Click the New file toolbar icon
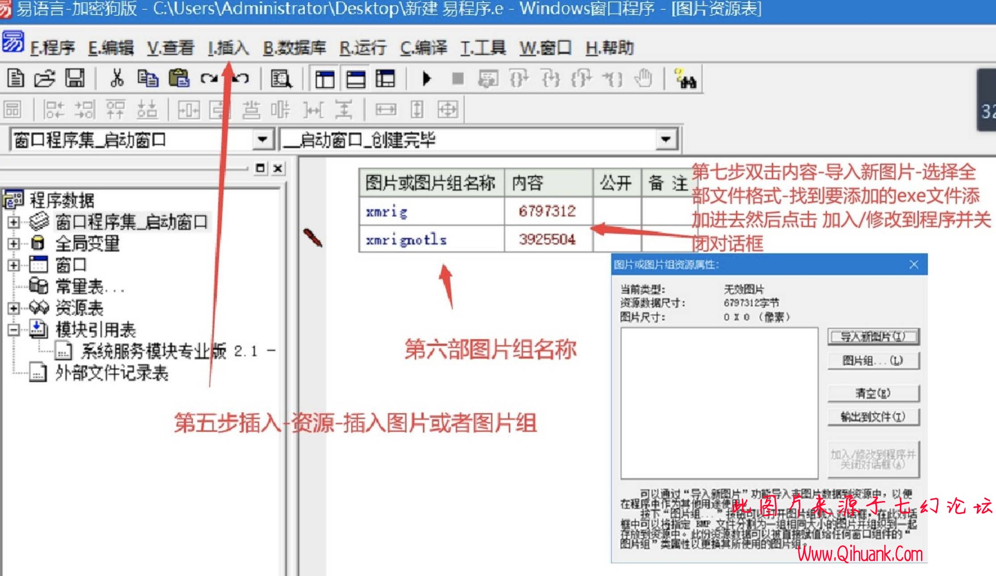The height and width of the screenshot is (576, 996). click(x=16, y=79)
